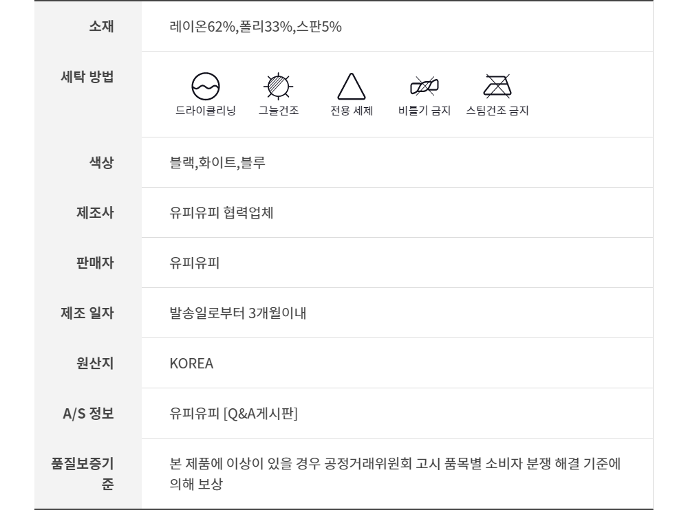Click the do-not-wring (비틀기 금지) icon
This screenshot has height=510, width=688.
pos(424,86)
